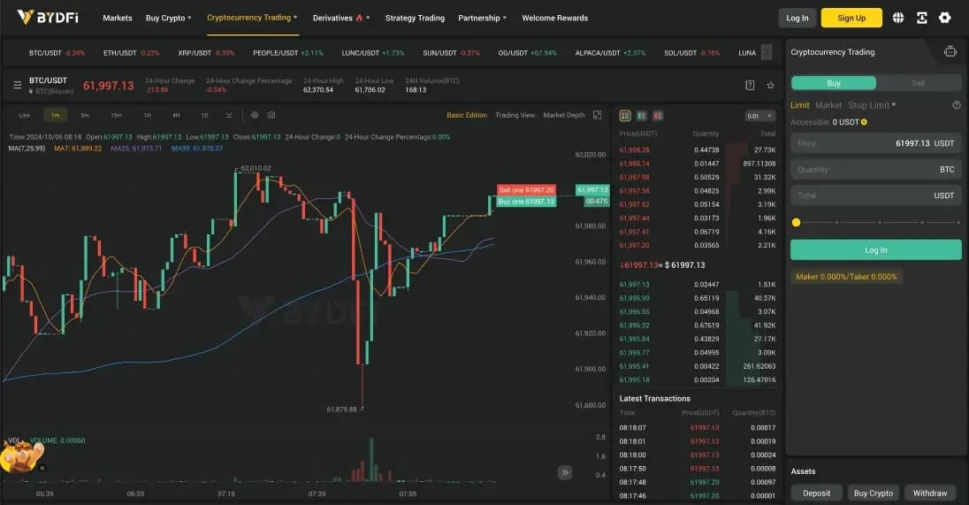
Task: Open the Markets page
Action: point(118,18)
